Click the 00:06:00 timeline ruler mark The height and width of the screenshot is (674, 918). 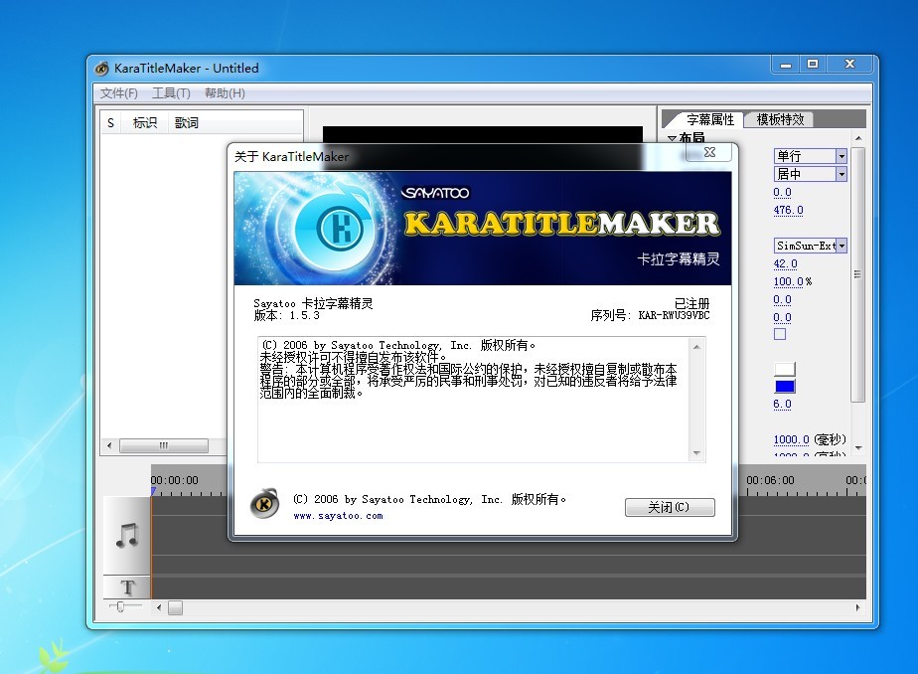770,480
